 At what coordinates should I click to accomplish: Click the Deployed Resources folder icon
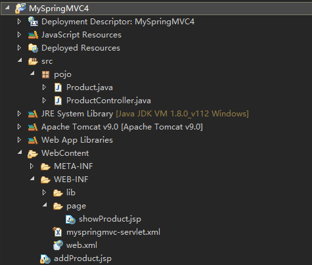click(33, 48)
